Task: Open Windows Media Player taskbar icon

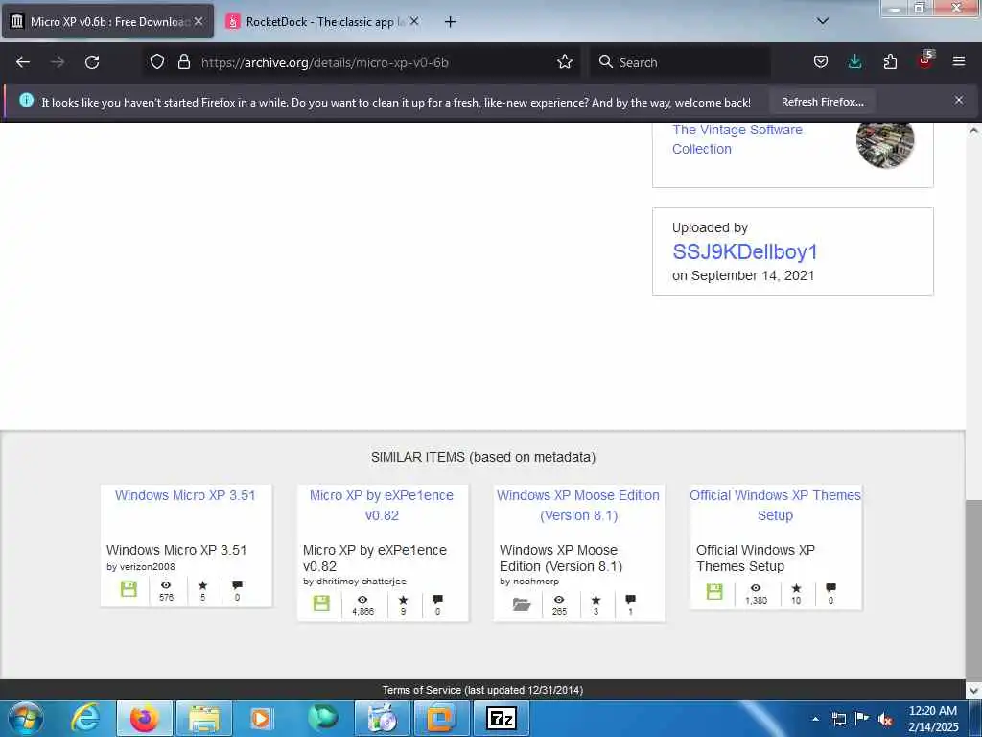Action: pyautogui.click(x=261, y=718)
